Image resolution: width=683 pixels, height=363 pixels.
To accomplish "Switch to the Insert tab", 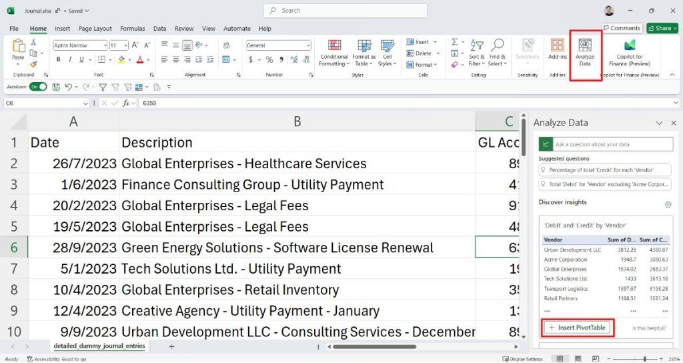I will tap(62, 28).
